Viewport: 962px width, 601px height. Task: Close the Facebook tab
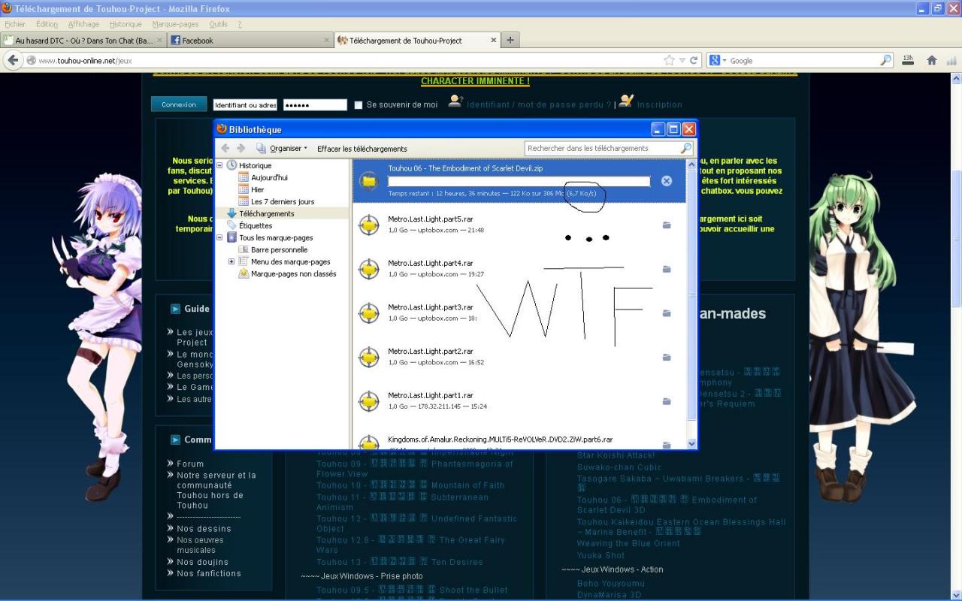[327, 41]
